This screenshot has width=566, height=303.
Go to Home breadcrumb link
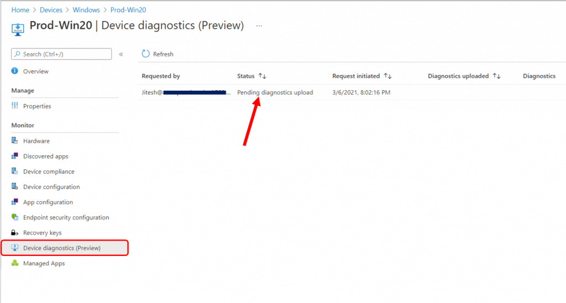pyautogui.click(x=20, y=10)
